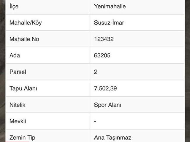The image size is (190, 142).
Task: Select the Susuz-İmar value text
Action: coord(109,23)
